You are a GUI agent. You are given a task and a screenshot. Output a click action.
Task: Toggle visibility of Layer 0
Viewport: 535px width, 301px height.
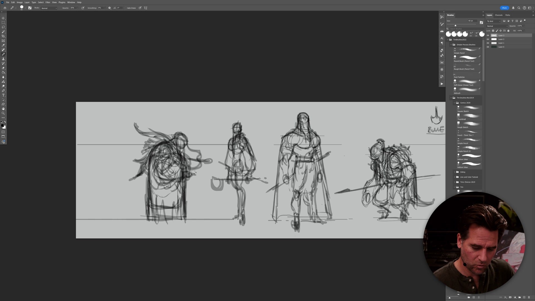tap(488, 47)
